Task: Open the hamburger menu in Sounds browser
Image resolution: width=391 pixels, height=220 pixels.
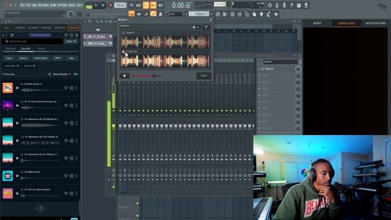Action: coord(76,35)
